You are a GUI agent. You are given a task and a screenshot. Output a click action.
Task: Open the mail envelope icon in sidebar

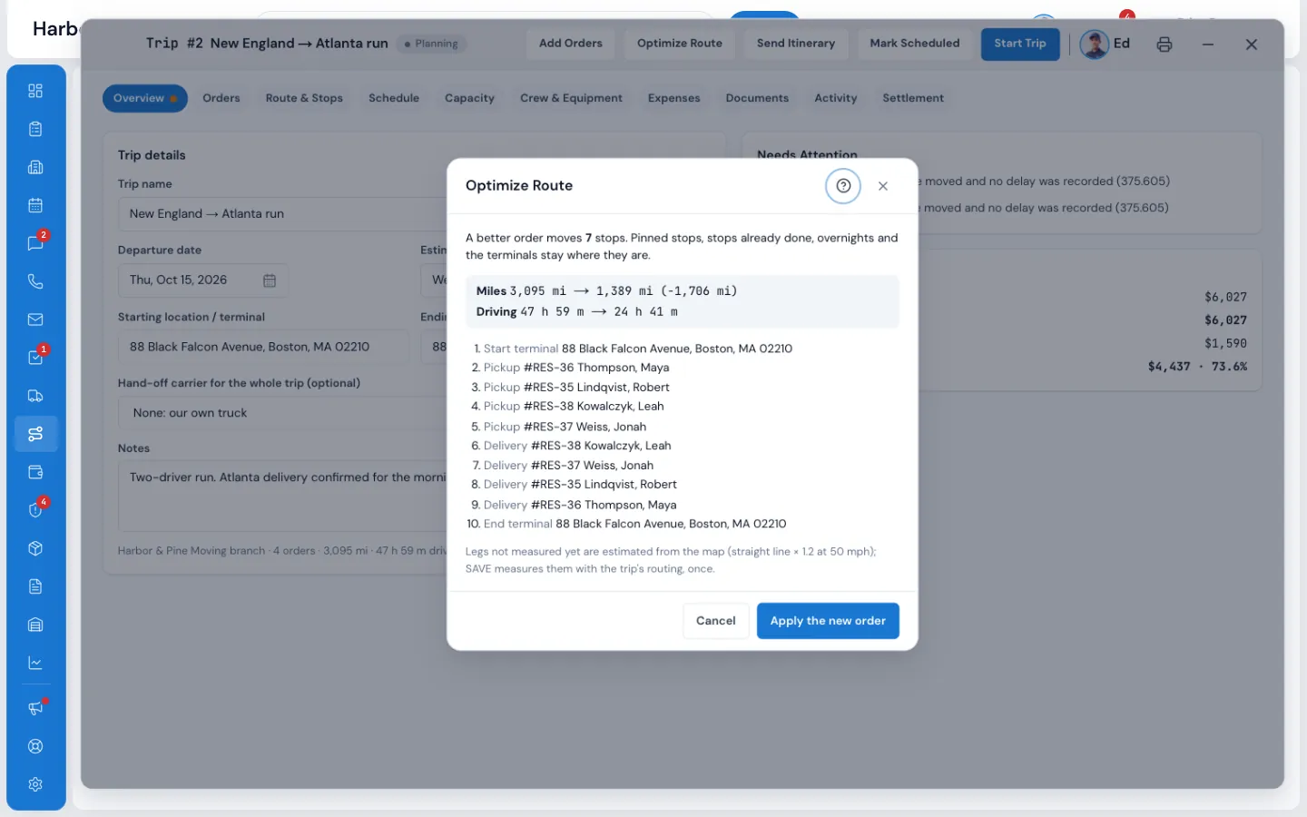(35, 320)
